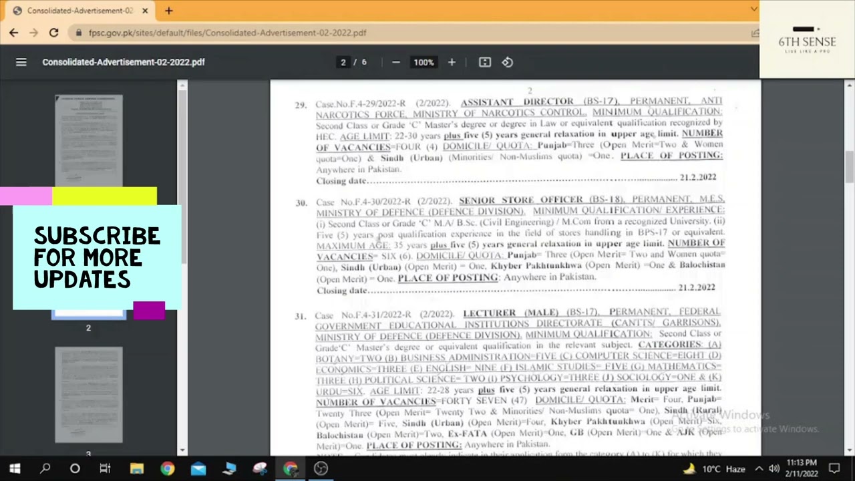855x481 pixels.
Task: Click the item 29 closing date 21.2.2022
Action: coord(698,178)
